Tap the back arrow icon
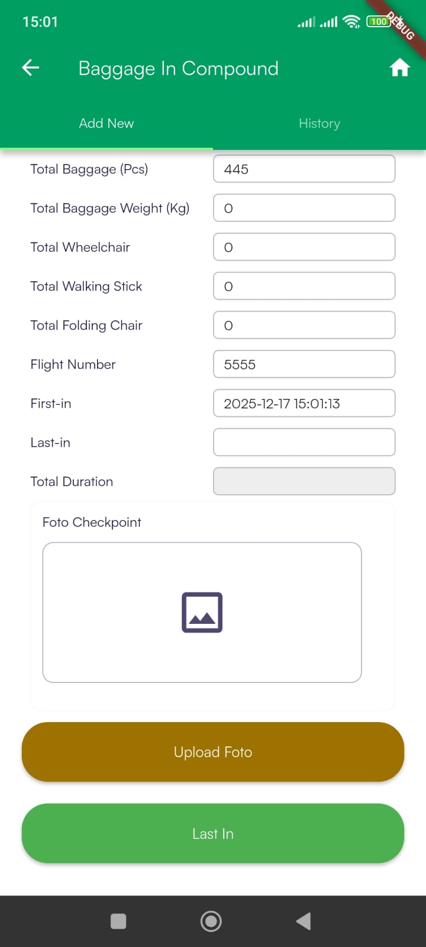This screenshot has height=947, width=426. coord(31,68)
